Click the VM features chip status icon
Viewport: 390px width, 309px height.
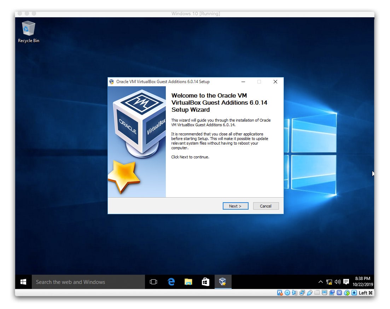click(339, 293)
